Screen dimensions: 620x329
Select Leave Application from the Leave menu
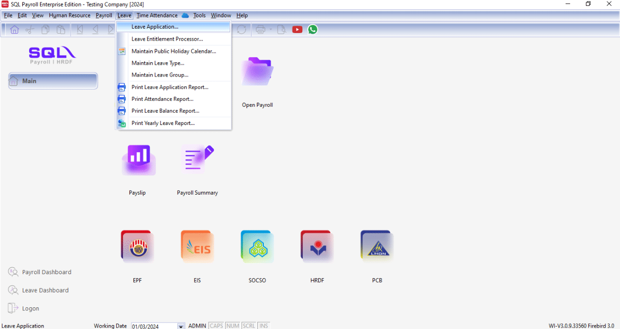(x=155, y=27)
